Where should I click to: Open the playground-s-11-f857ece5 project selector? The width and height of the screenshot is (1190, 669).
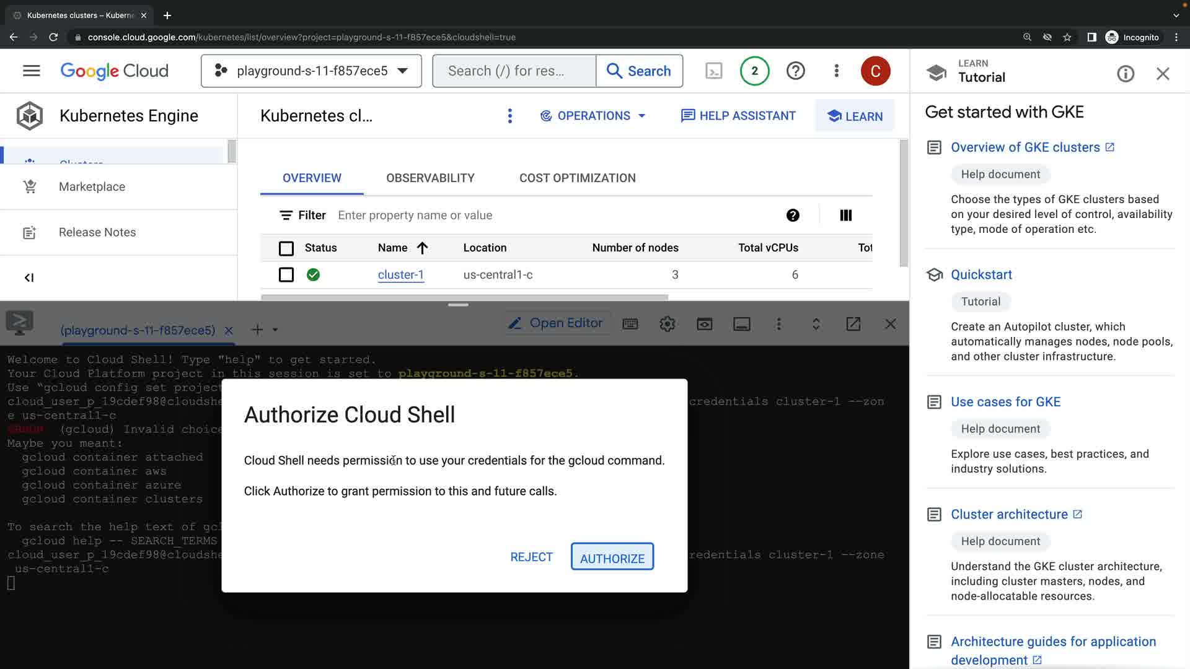click(311, 71)
